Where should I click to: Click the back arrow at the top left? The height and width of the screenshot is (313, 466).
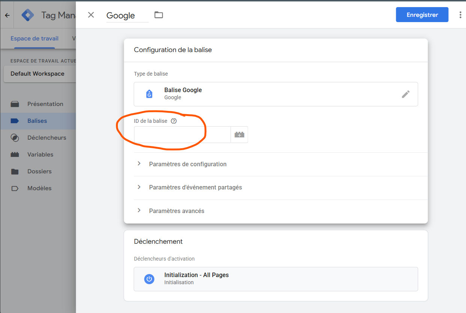coord(7,15)
